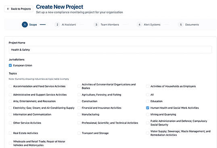
Task: Check Financial and Insurance Activities
Action: click(x=79, y=108)
